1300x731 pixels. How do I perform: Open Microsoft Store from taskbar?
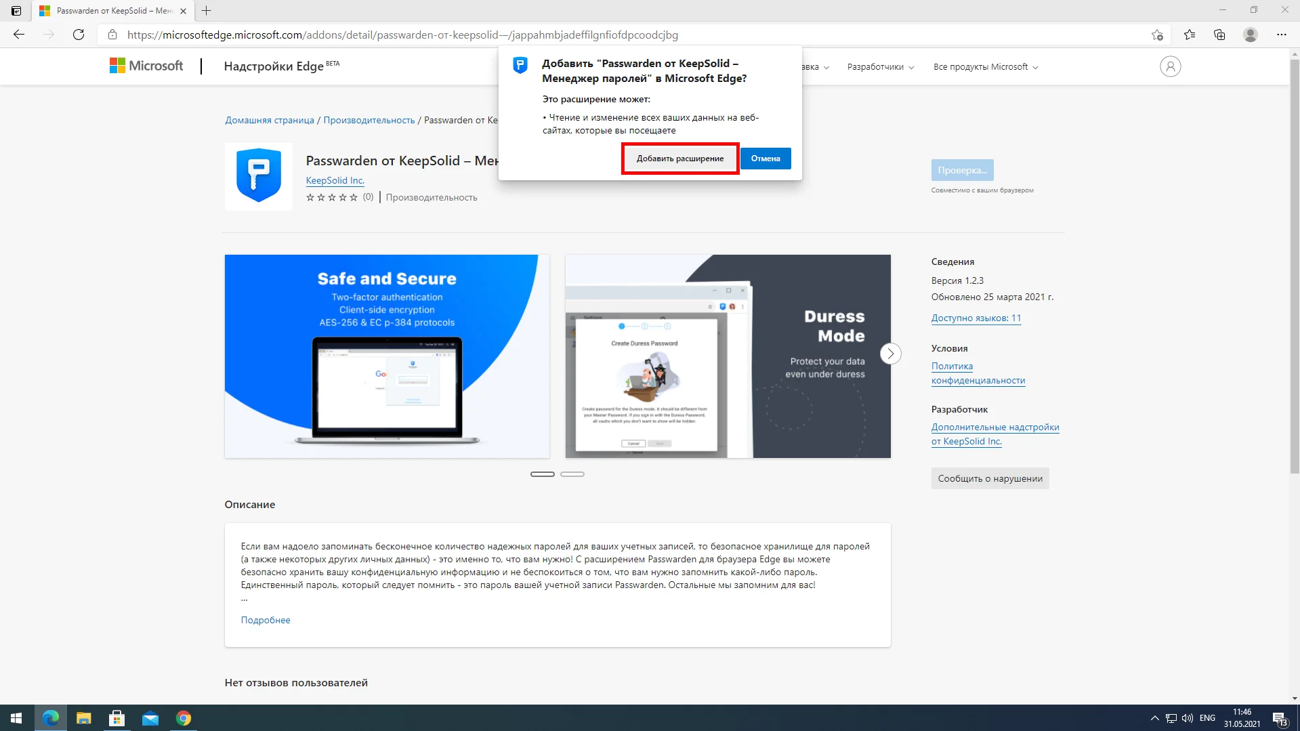click(x=117, y=718)
